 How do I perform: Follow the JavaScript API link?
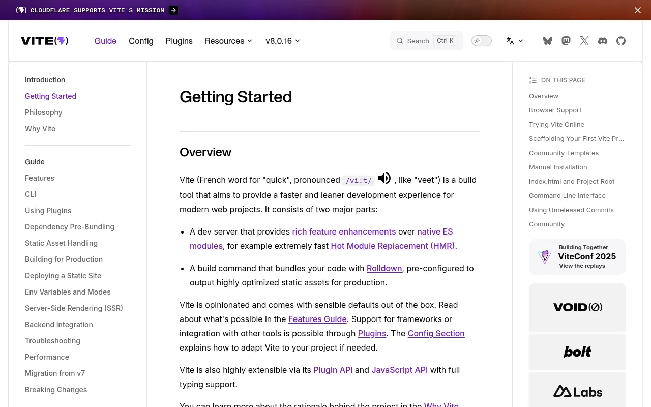pos(399,370)
